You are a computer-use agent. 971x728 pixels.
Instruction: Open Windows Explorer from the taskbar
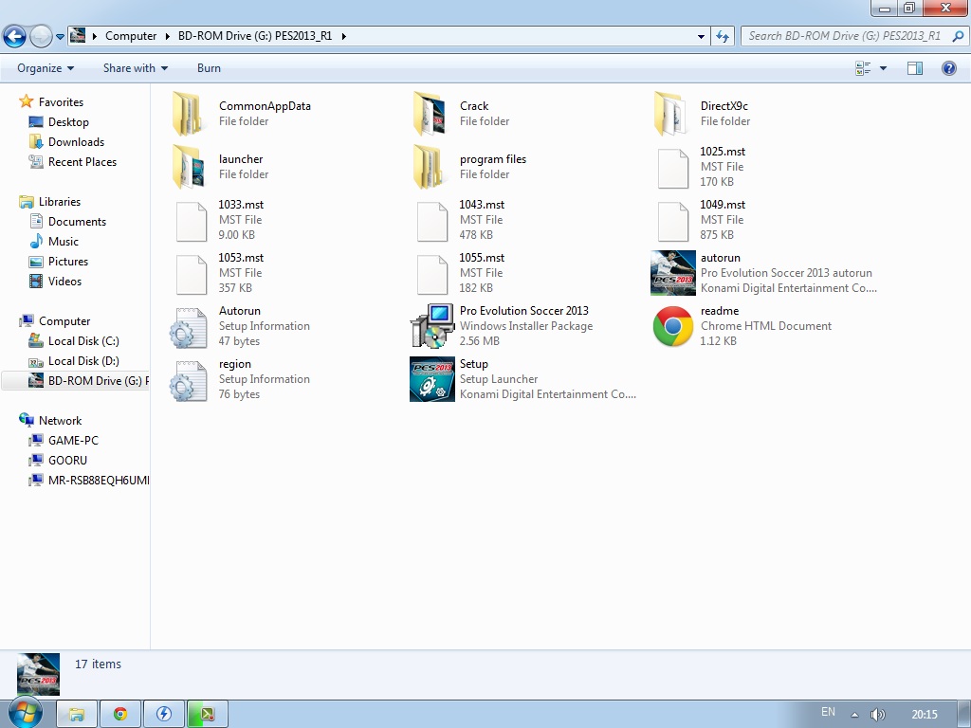click(77, 714)
